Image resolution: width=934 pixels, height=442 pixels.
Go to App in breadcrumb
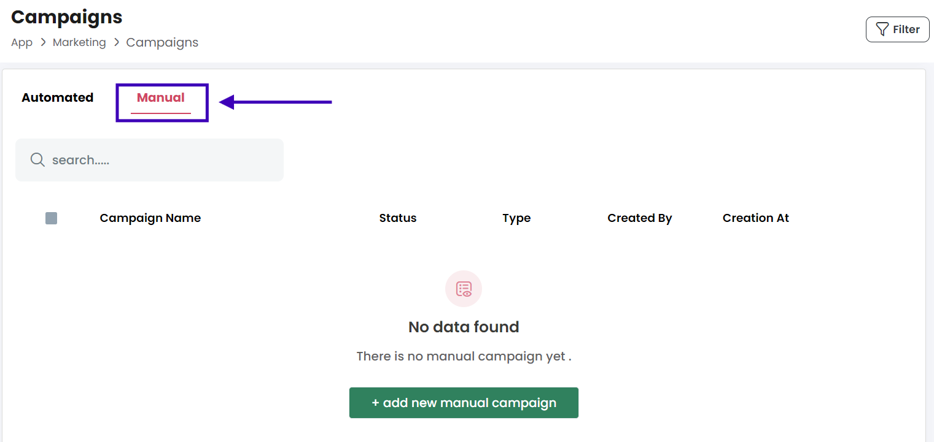click(x=21, y=42)
